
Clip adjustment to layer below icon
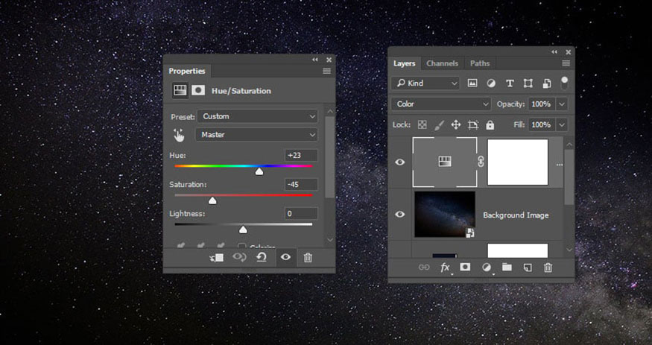(217, 258)
